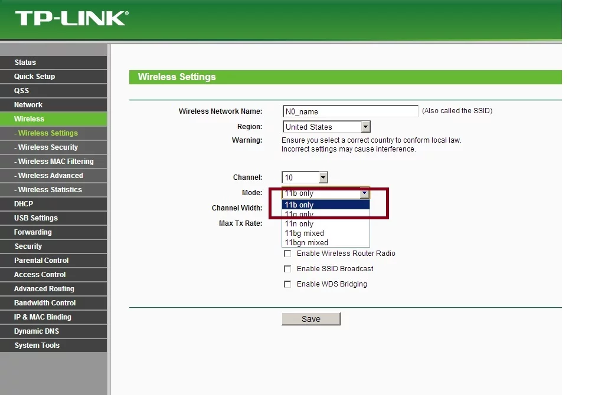Open System Tools section

coord(54,345)
